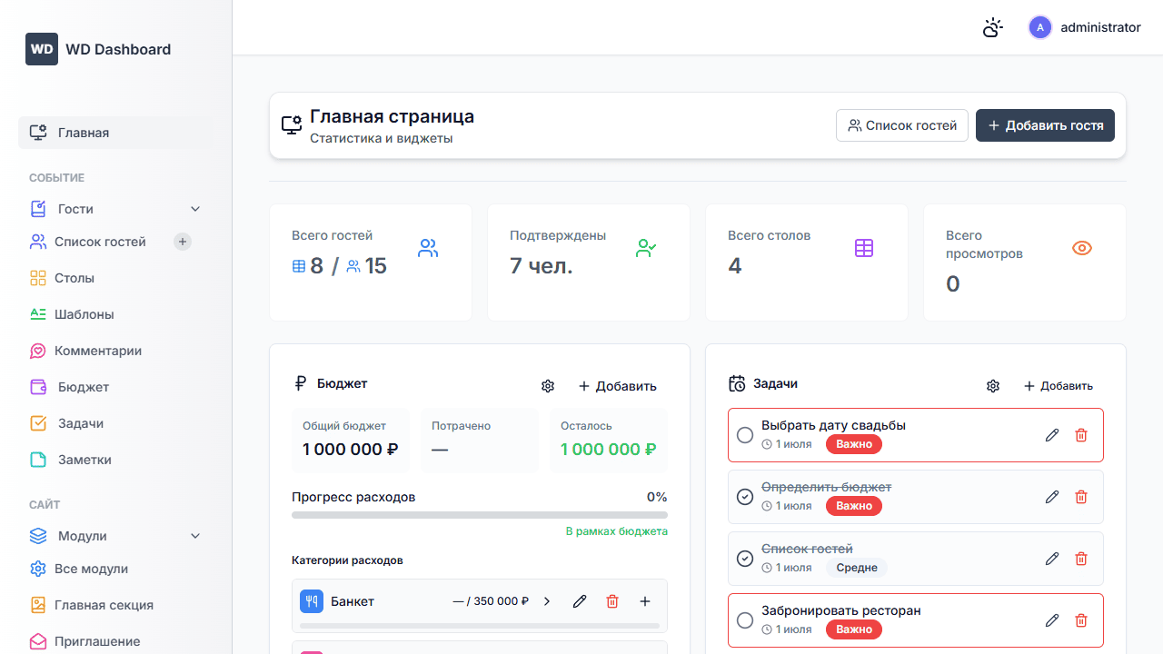Click the Прогресс расходов progress bar
The width and height of the screenshot is (1163, 654).
(x=479, y=514)
